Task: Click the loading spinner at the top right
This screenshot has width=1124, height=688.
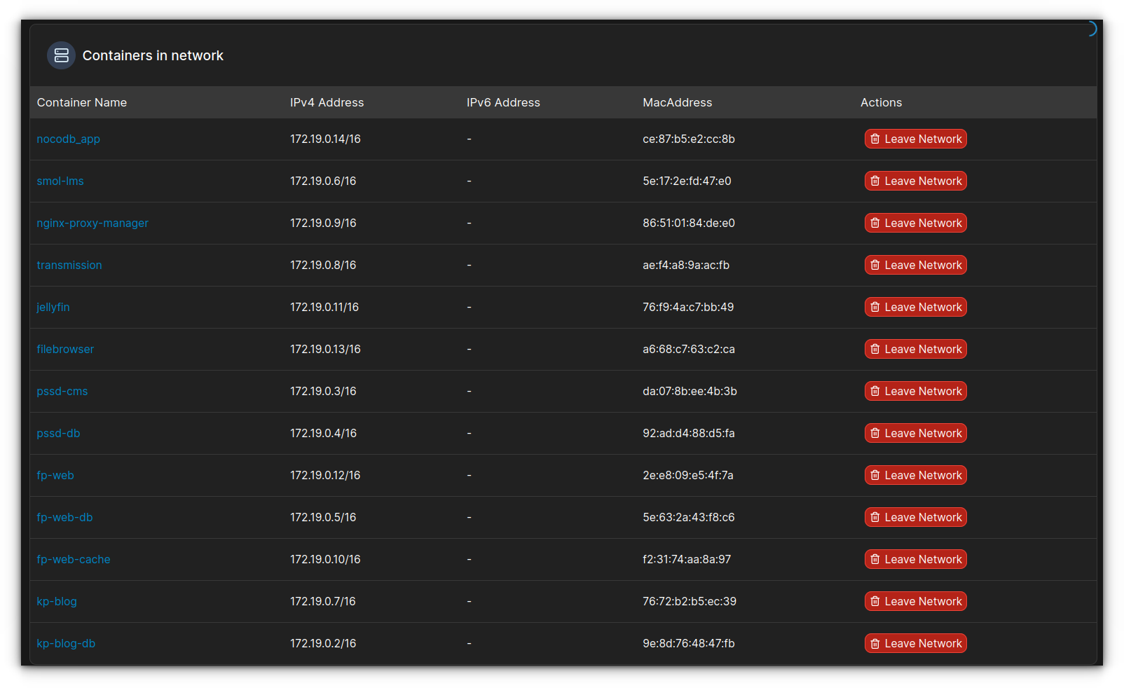Action: pos(1093,29)
